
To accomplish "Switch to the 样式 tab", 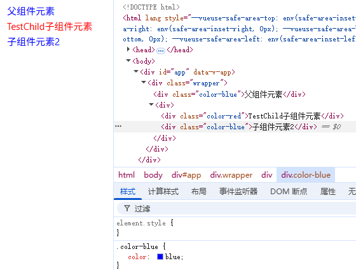I will 128,191.
